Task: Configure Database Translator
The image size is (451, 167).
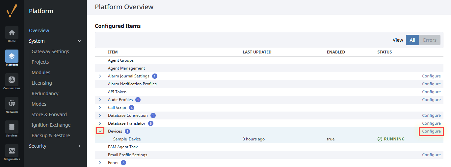Action: pos(431,123)
